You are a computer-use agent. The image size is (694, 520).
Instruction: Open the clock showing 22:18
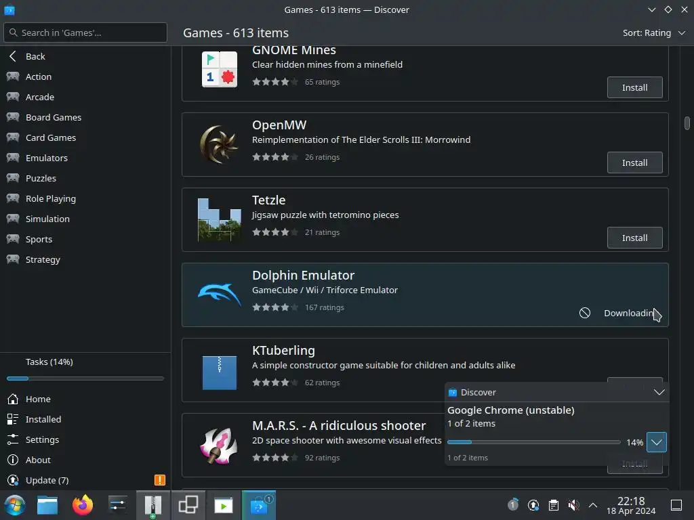coord(631,505)
